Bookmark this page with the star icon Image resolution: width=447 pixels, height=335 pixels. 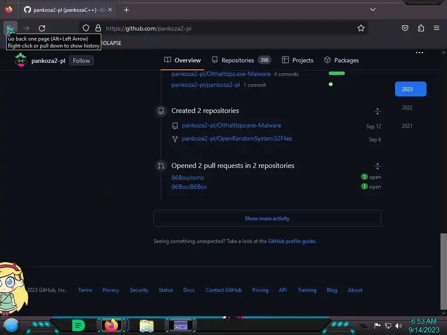[x=361, y=28]
